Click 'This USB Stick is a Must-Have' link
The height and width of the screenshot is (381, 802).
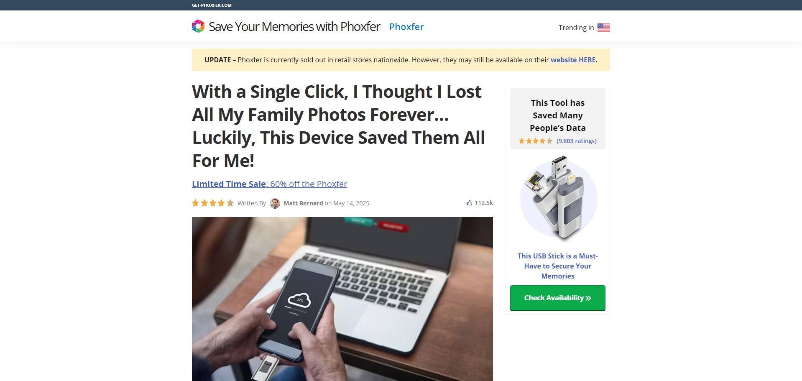pyautogui.click(x=558, y=266)
